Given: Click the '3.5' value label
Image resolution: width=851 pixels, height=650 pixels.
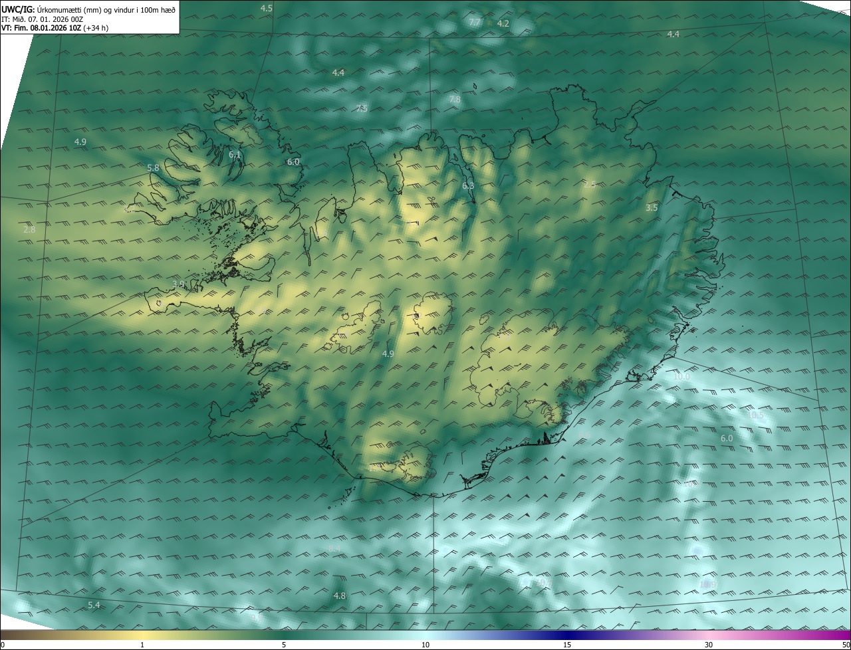Looking at the screenshot, I should click(x=652, y=208).
